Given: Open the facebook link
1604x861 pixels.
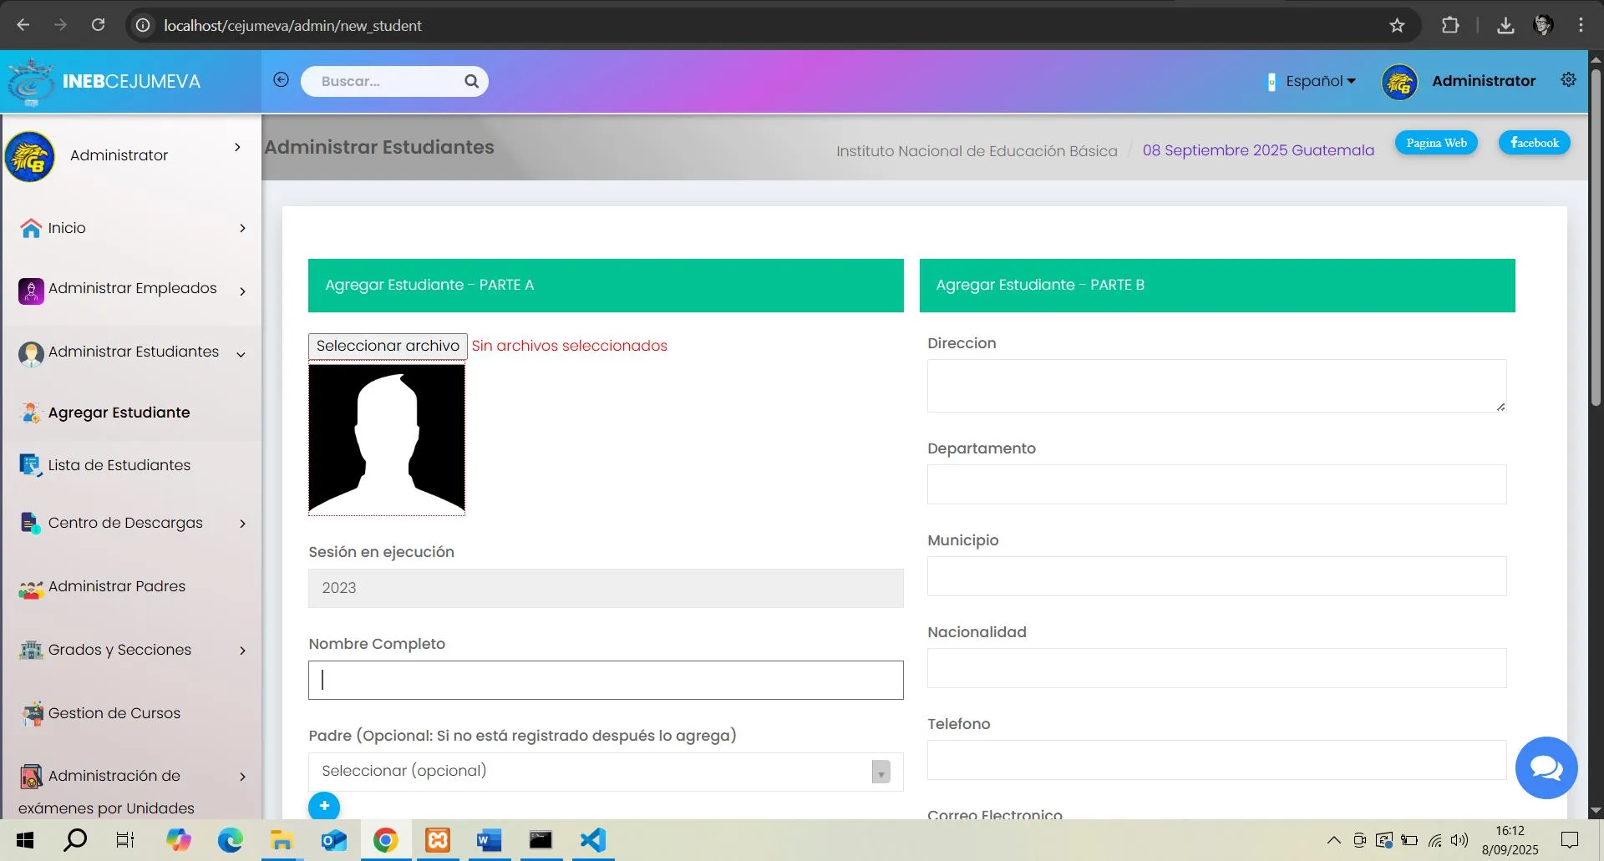Looking at the screenshot, I should (x=1534, y=143).
